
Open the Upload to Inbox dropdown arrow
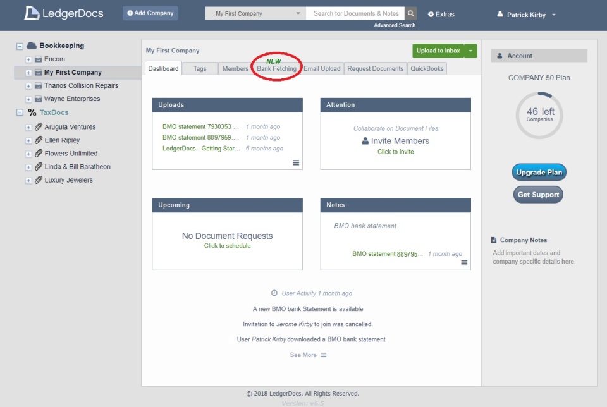[469, 51]
